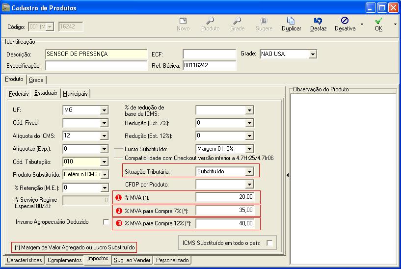Switch to the Municipais tab
Image resolution: width=401 pixels, height=269 pixels.
coord(75,93)
